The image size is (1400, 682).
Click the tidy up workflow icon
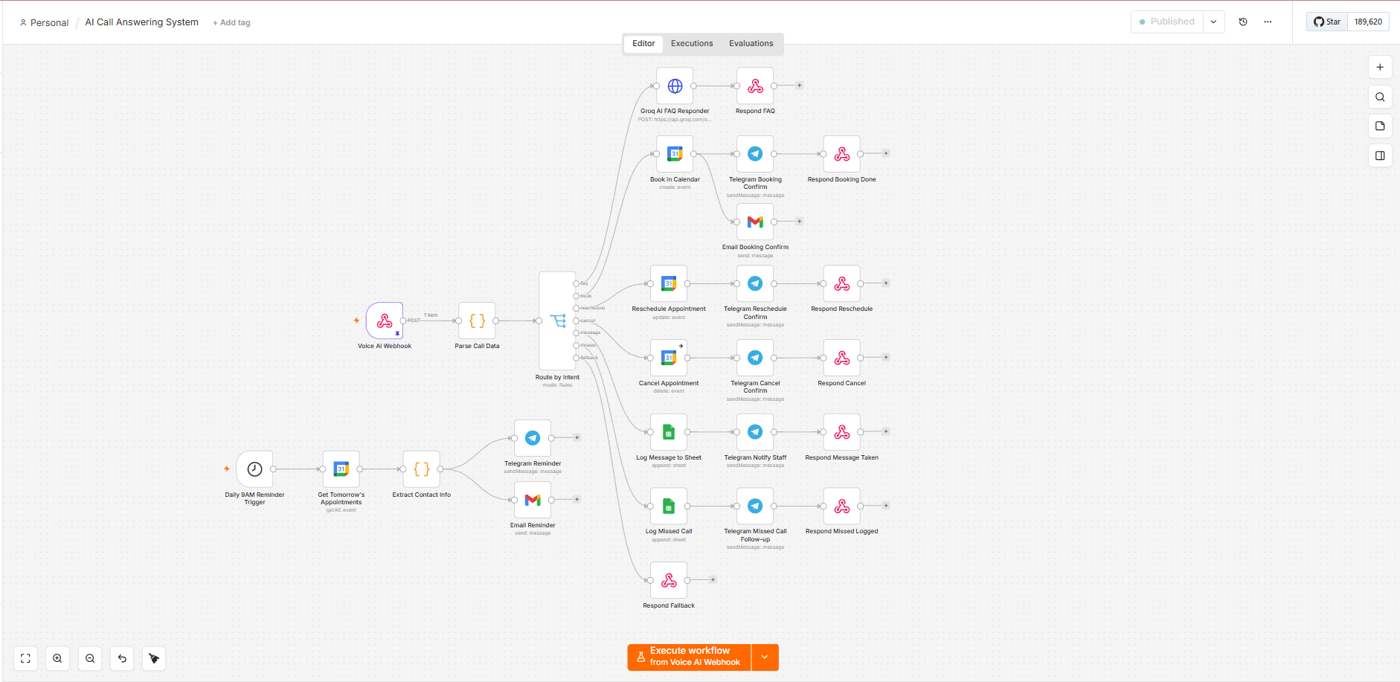[154, 658]
